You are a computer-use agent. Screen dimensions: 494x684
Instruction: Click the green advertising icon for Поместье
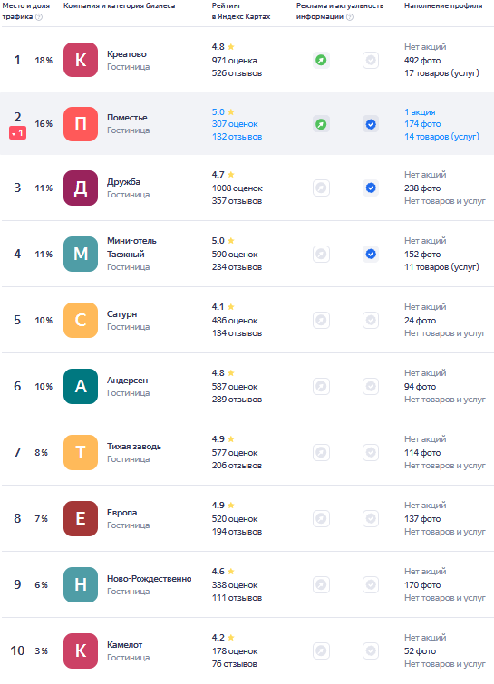coord(321,124)
